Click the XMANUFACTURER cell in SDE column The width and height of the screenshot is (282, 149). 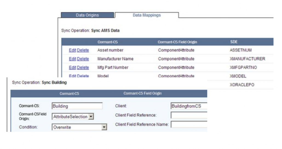click(248, 59)
